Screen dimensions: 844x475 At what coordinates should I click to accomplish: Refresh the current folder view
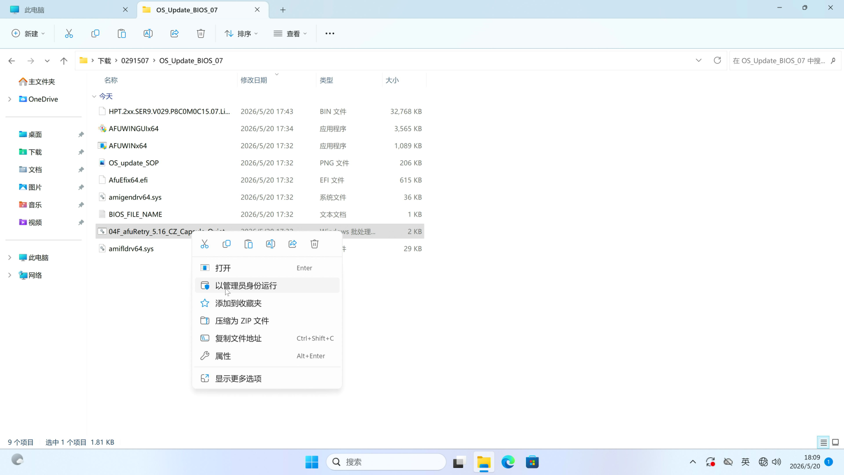(x=717, y=60)
